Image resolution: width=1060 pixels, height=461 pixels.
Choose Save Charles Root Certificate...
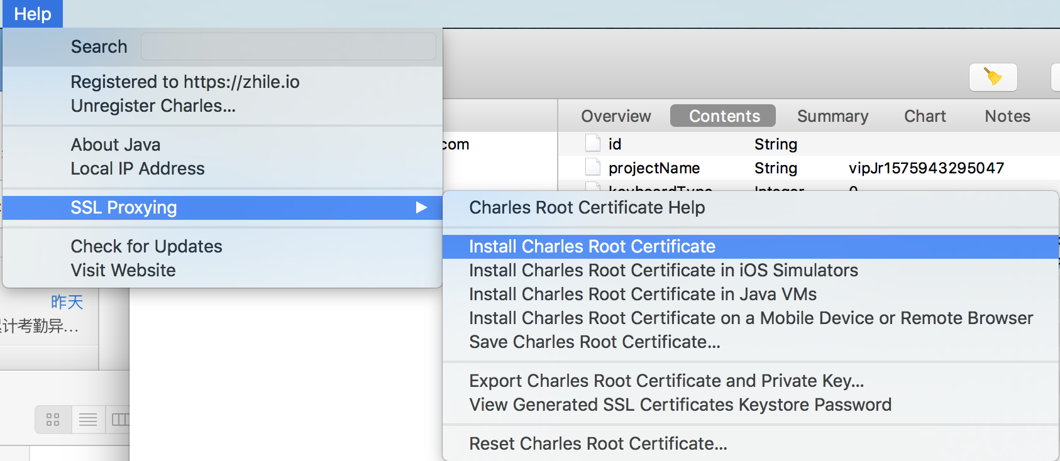751,342
